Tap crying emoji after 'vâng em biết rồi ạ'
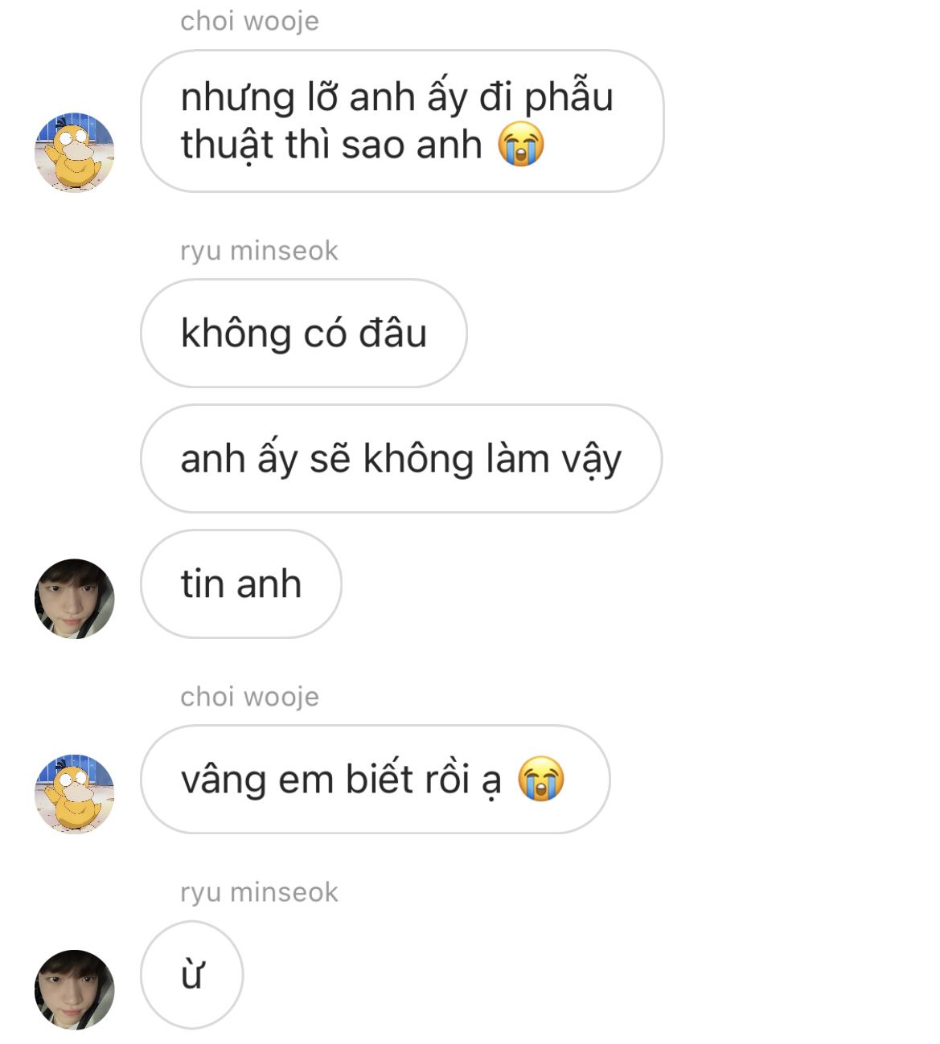 (540, 779)
